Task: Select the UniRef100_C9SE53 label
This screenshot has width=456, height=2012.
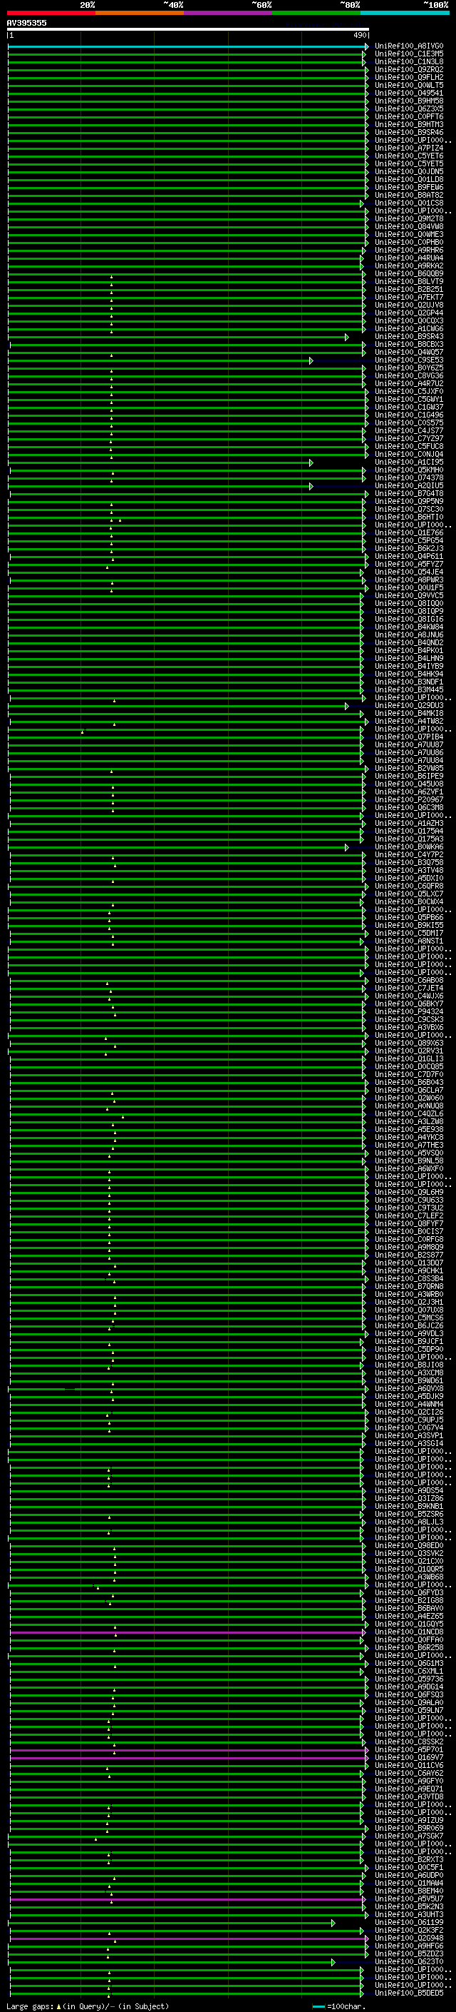Action: pos(409,360)
